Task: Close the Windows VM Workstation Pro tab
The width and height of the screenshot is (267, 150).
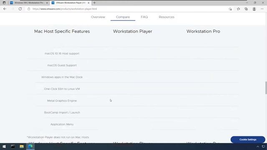Action: click(x=47, y=3)
